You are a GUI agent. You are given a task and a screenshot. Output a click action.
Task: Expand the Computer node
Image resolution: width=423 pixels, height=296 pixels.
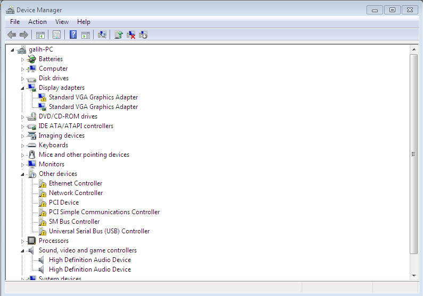click(22, 69)
